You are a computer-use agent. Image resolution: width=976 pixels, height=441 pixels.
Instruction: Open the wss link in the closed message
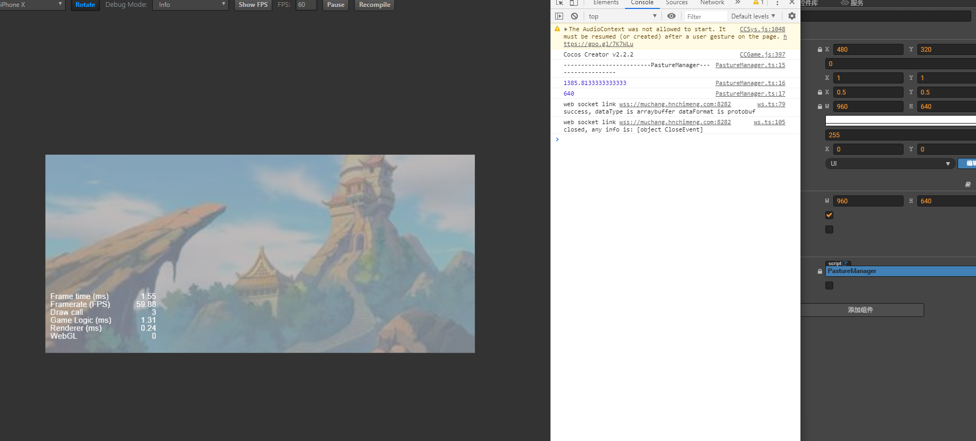[675, 123]
